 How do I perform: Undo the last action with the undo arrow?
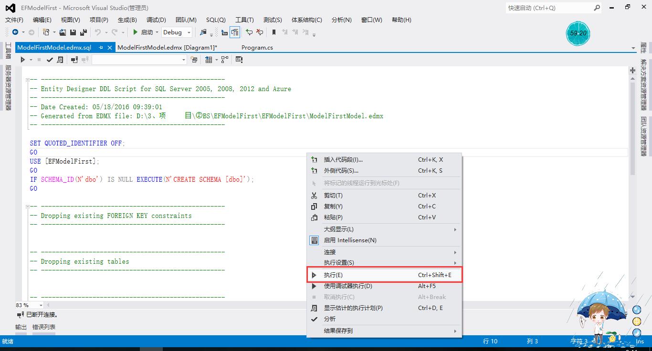tap(97, 32)
